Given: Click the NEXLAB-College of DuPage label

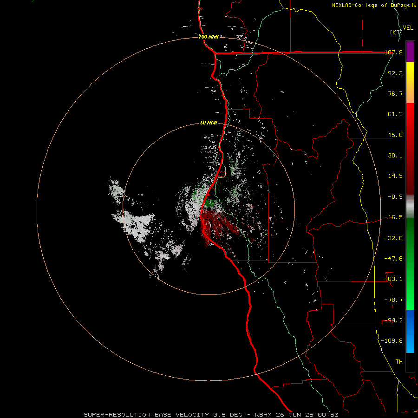Looking at the screenshot, I should pyautogui.click(x=371, y=5).
